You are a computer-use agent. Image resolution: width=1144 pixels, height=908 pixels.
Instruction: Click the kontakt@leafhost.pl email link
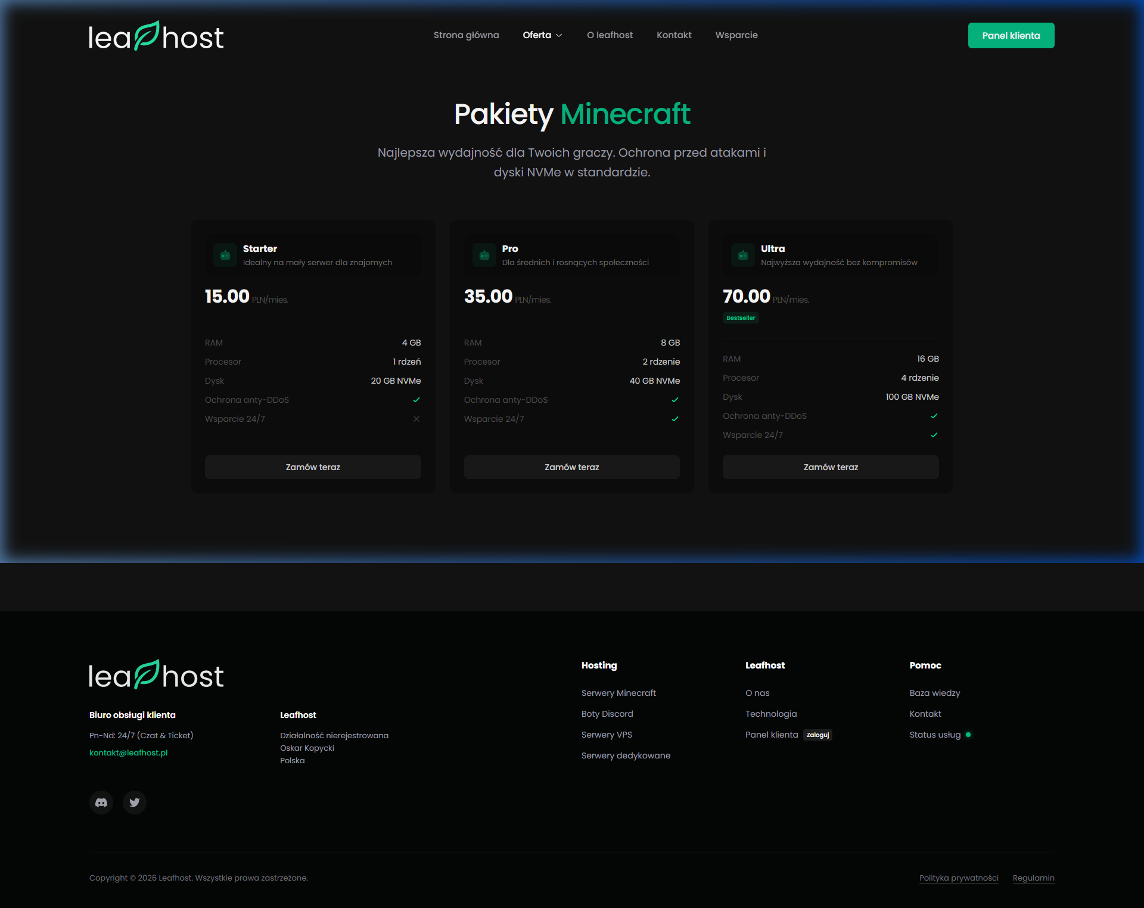point(129,752)
